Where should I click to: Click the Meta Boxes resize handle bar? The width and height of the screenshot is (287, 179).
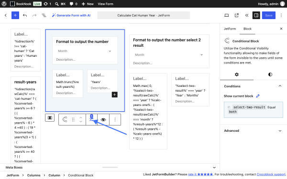point(110,167)
